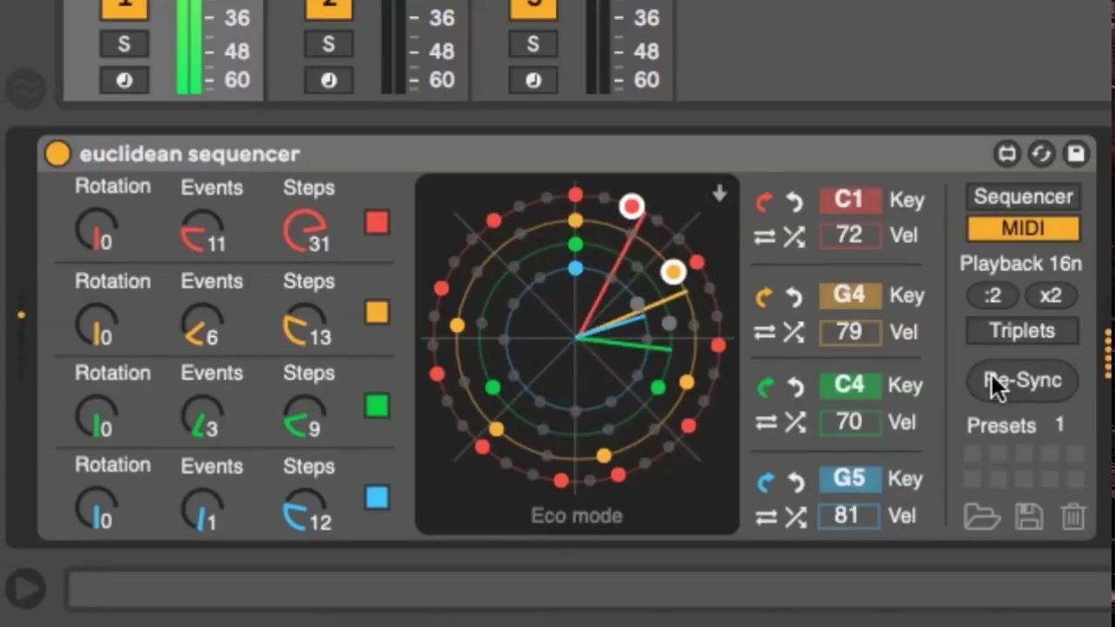Click the Eco mode label
The image size is (1115, 627).
[577, 516]
